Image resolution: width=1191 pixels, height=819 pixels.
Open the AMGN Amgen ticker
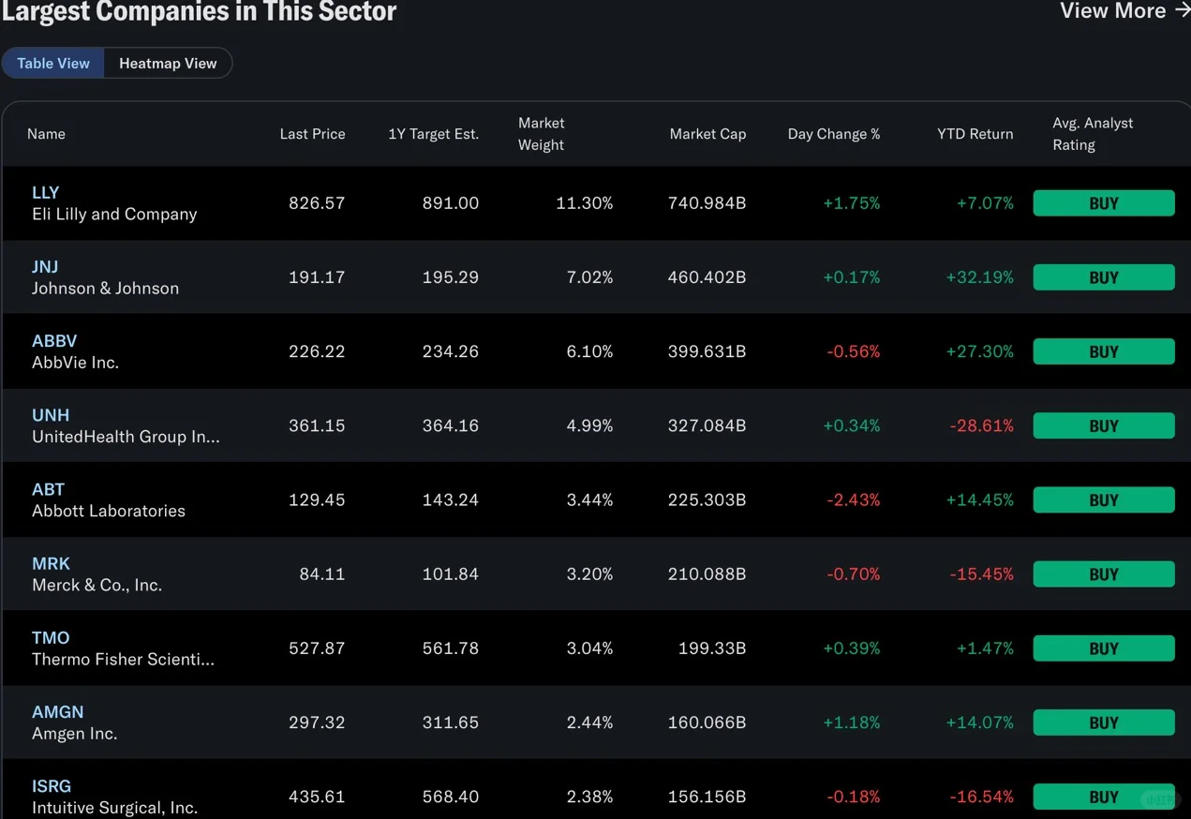58,711
